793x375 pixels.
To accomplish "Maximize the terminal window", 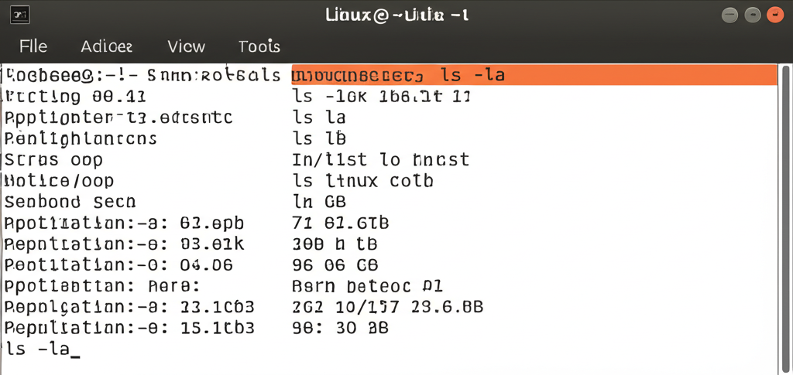I will tap(753, 15).
